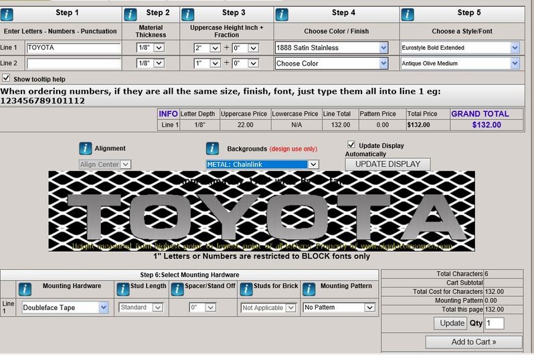Click the Step 6:Select Mounting Hardware heading
The width and height of the screenshot is (534, 355).
click(x=189, y=275)
